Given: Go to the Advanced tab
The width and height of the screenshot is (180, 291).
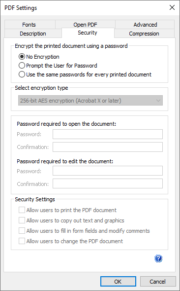Looking at the screenshot, I should click(145, 25).
